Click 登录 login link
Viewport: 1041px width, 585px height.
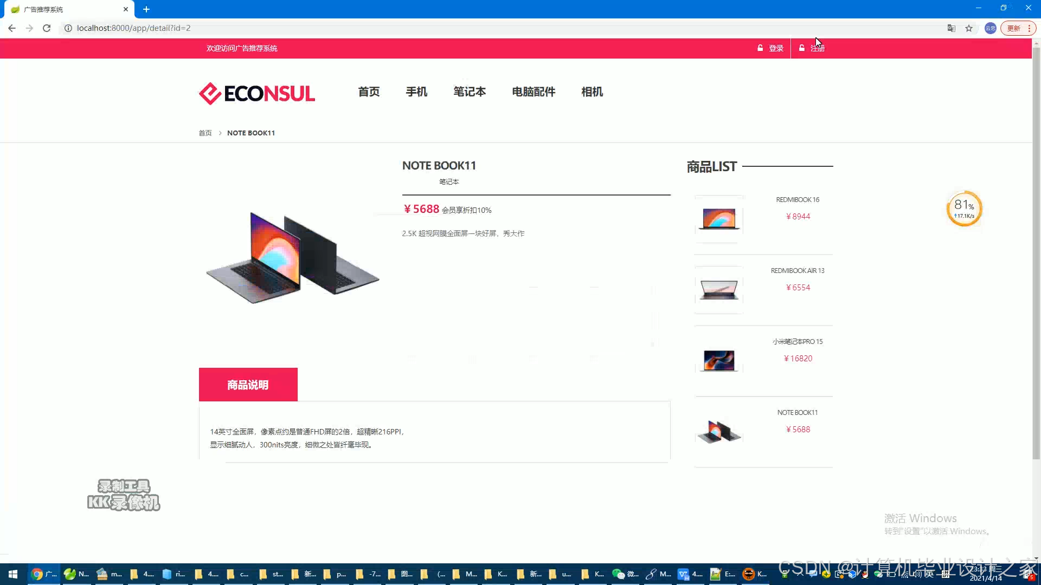coord(776,48)
